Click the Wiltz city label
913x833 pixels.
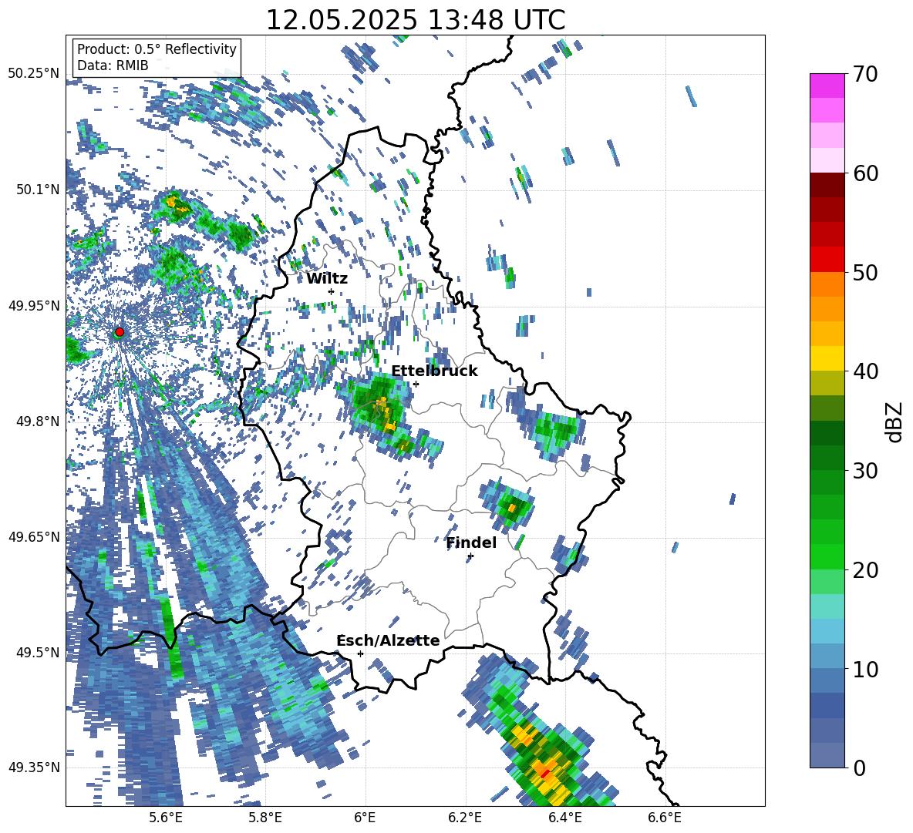pyautogui.click(x=327, y=279)
